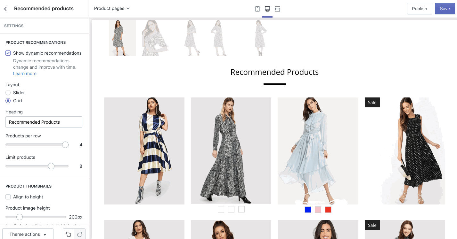Viewport: 457px width, 239px height.
Task: Click the redo icon button
Action: (x=80, y=235)
